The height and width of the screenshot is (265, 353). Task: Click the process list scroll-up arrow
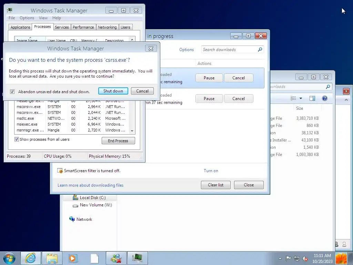pyautogui.click(x=132, y=39)
